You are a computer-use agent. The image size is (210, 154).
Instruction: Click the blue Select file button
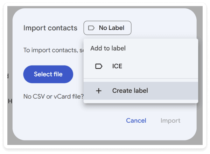48,74
